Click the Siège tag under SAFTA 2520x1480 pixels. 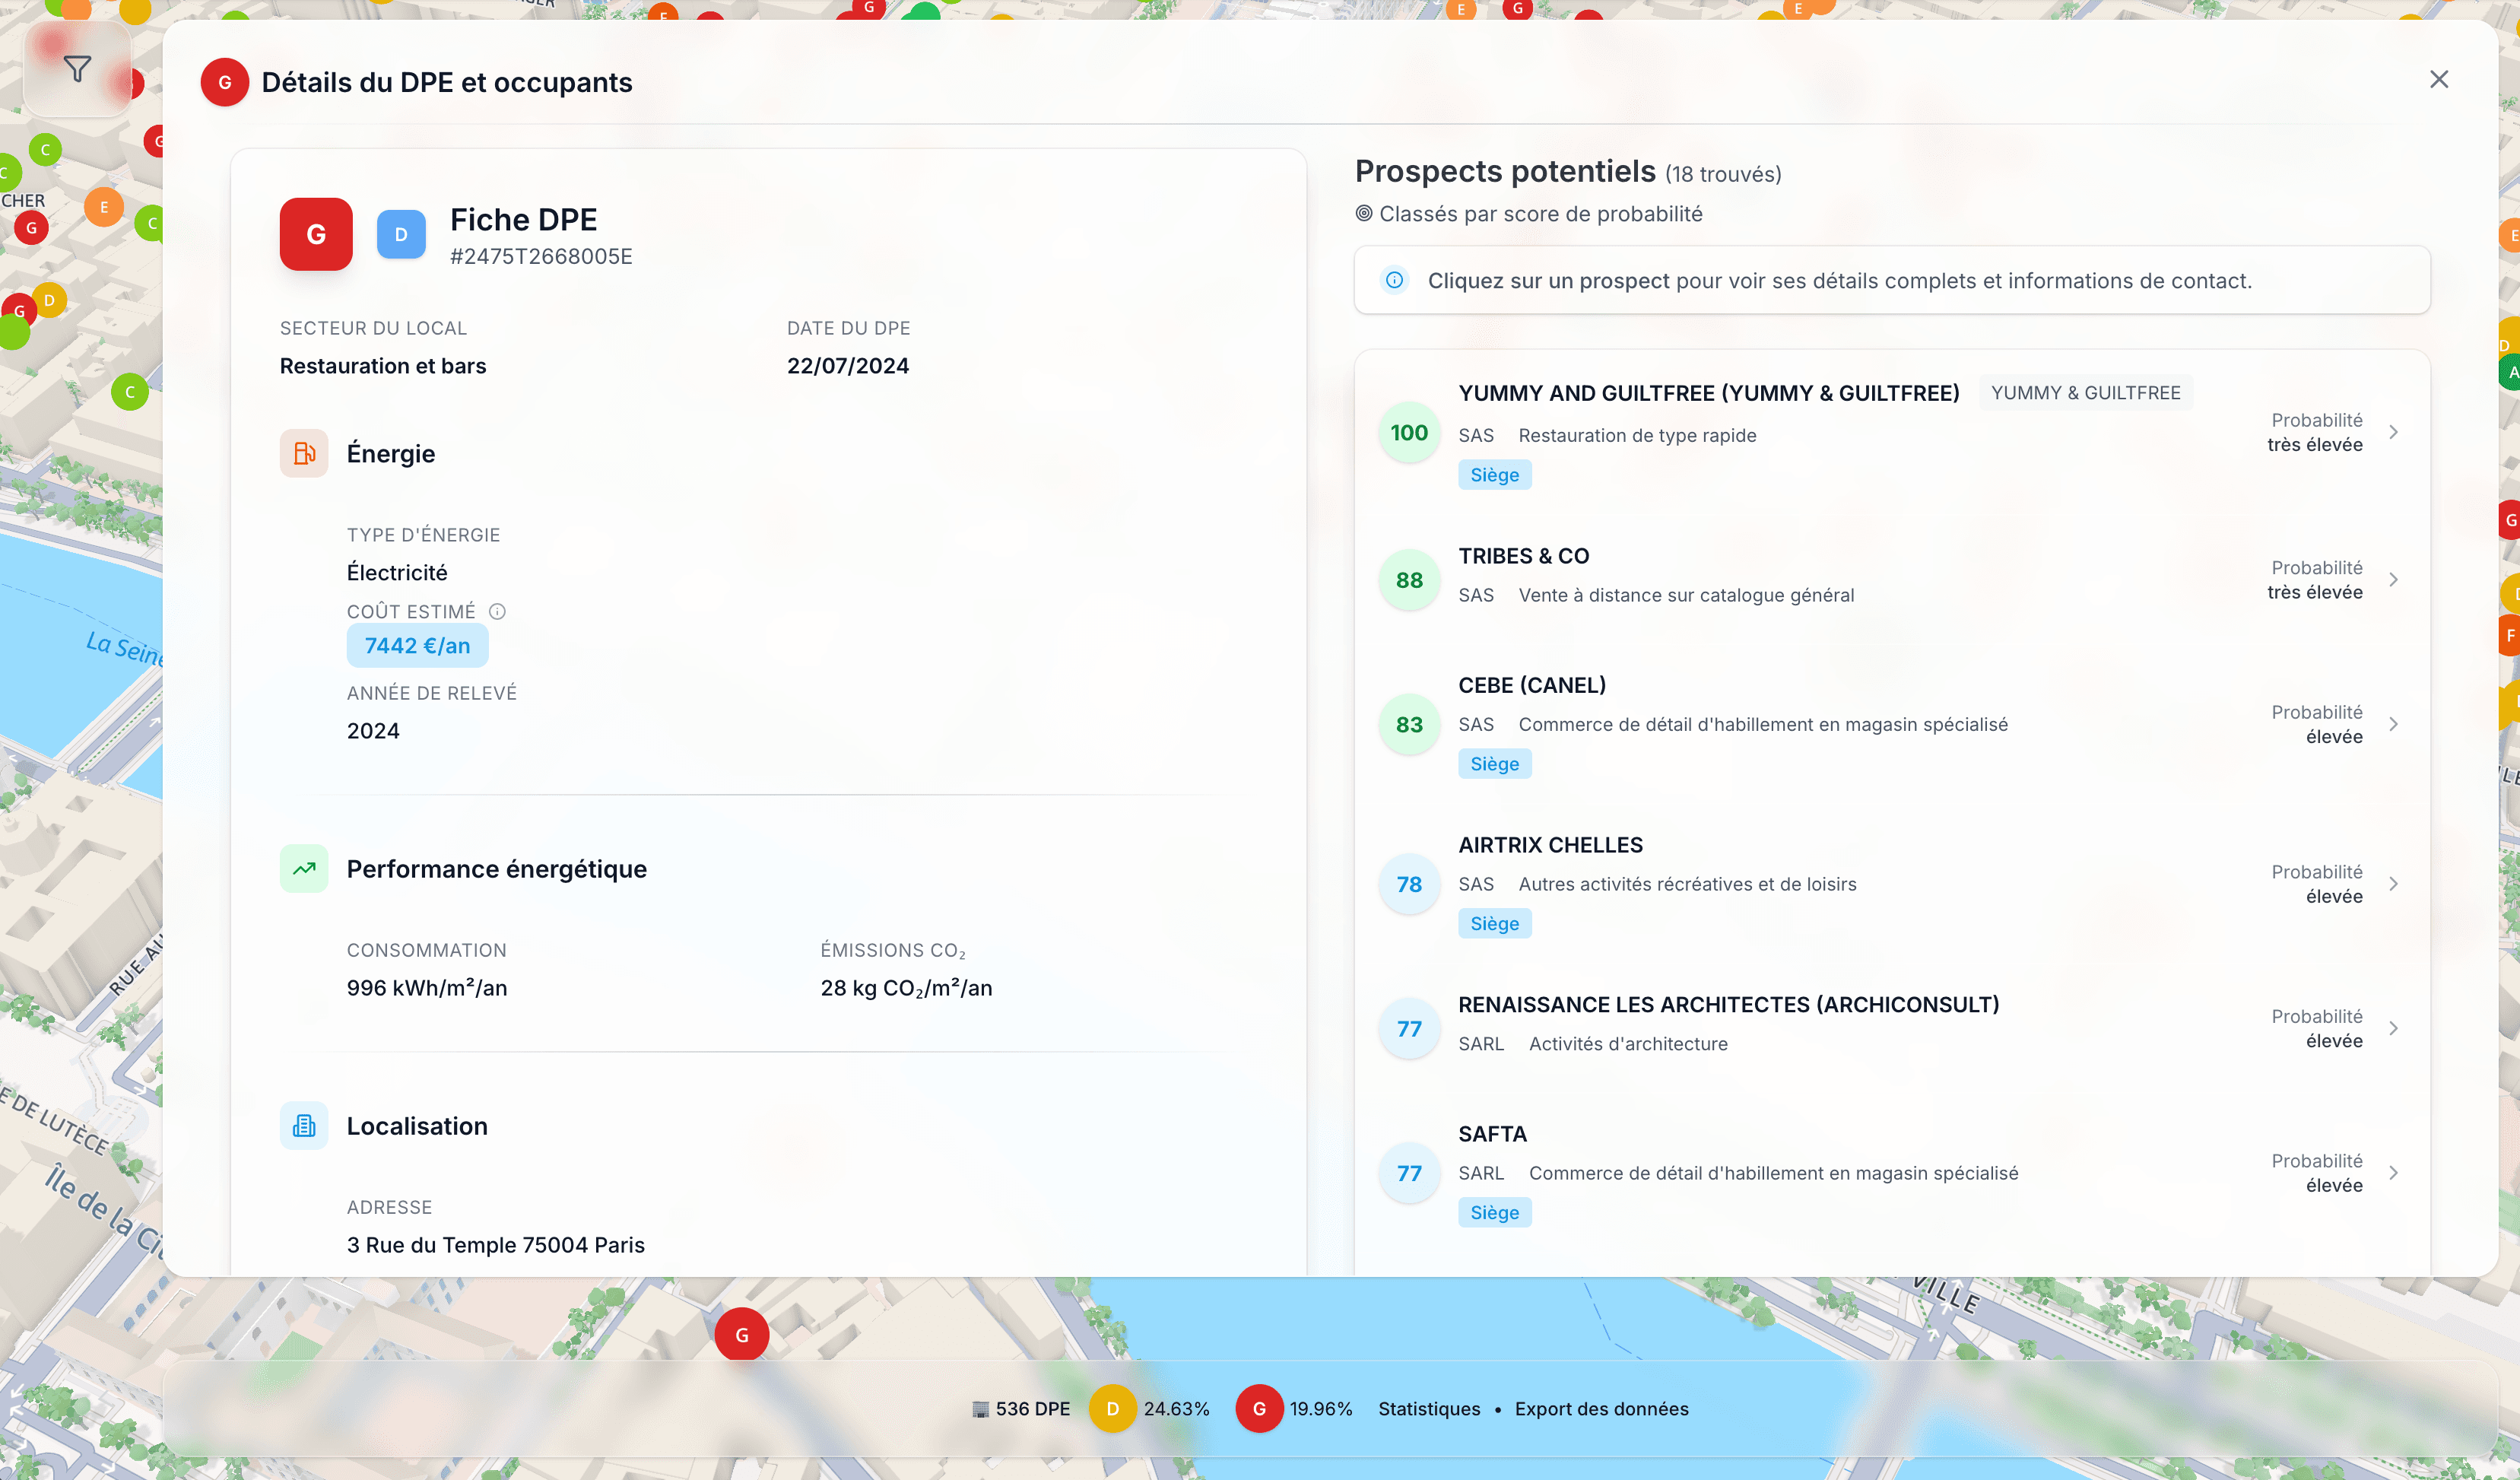click(x=1494, y=1213)
